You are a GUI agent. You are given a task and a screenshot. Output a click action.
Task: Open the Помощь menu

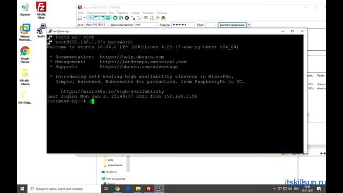pos(162,13)
